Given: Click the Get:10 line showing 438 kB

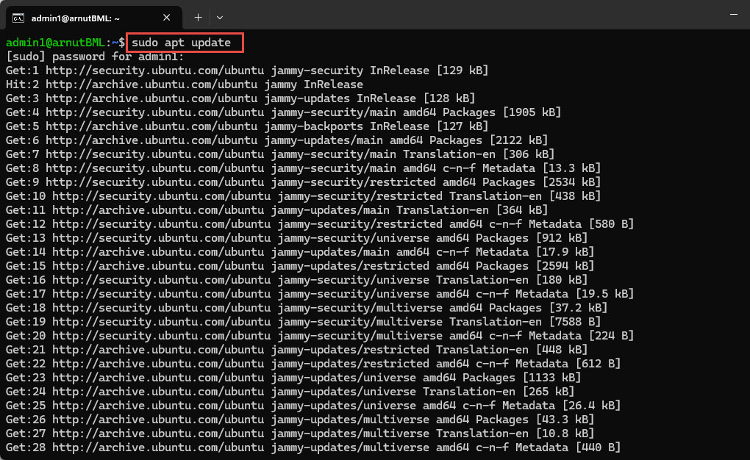Looking at the screenshot, I should click(303, 196).
